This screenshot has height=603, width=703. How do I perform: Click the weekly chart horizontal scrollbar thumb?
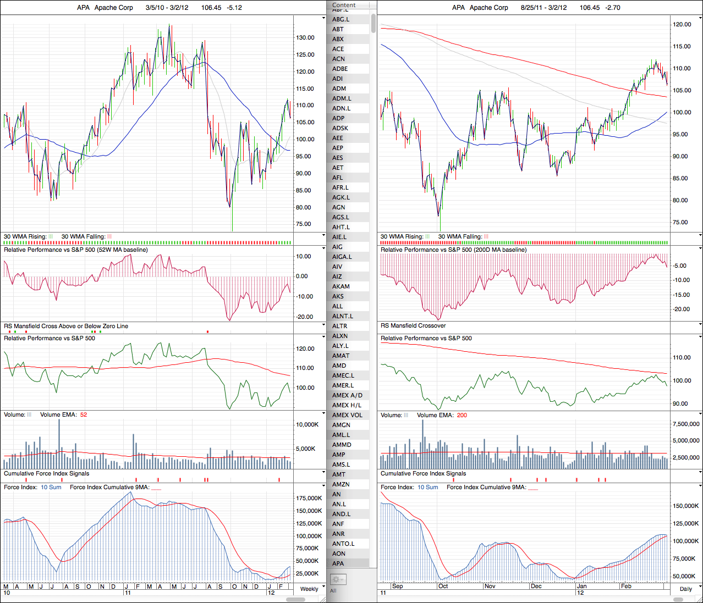point(296,599)
